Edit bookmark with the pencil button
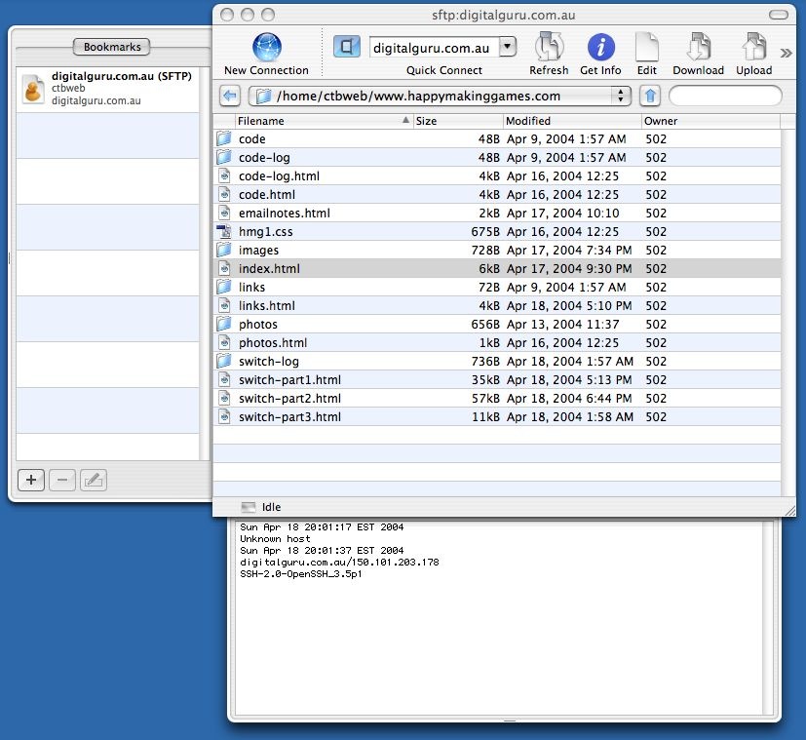The image size is (806, 740). 94,480
